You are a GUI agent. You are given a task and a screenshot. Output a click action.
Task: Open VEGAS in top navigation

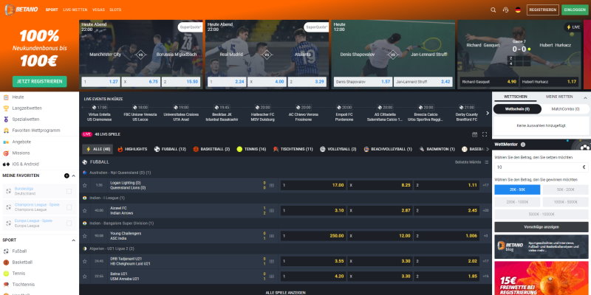click(98, 10)
